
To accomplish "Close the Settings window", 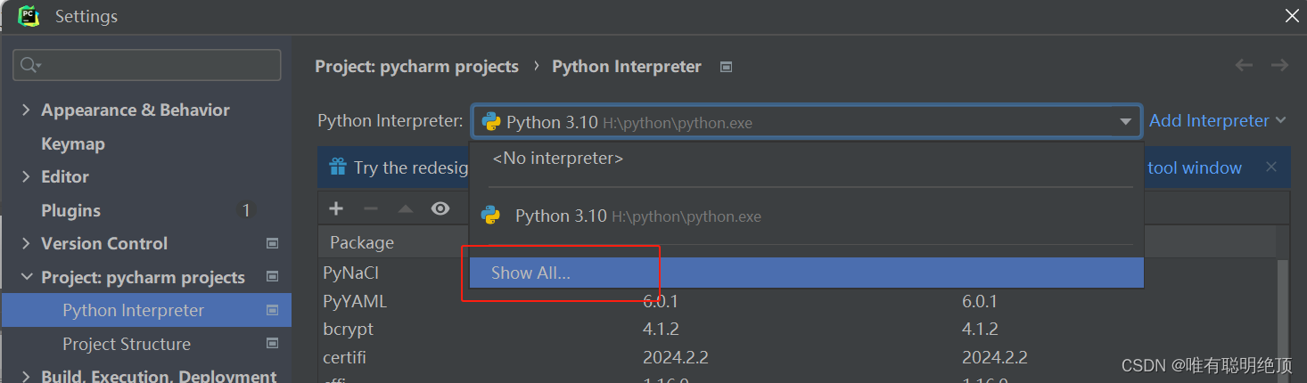I will 1291,15.
